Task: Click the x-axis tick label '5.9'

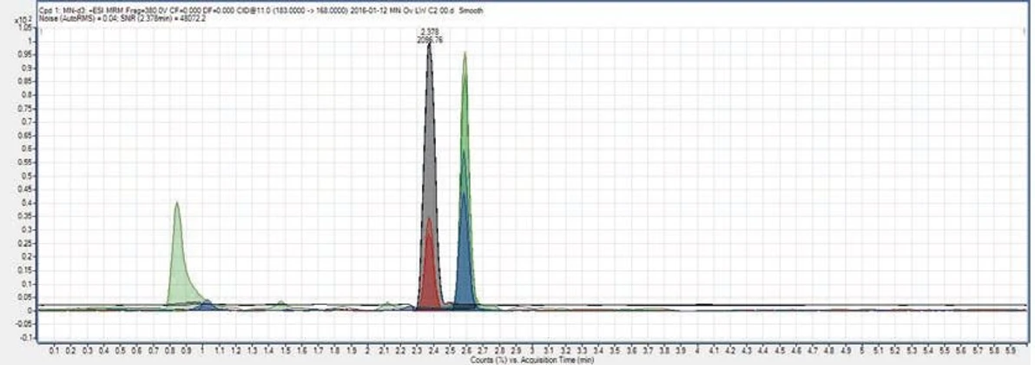Action: [1011, 351]
